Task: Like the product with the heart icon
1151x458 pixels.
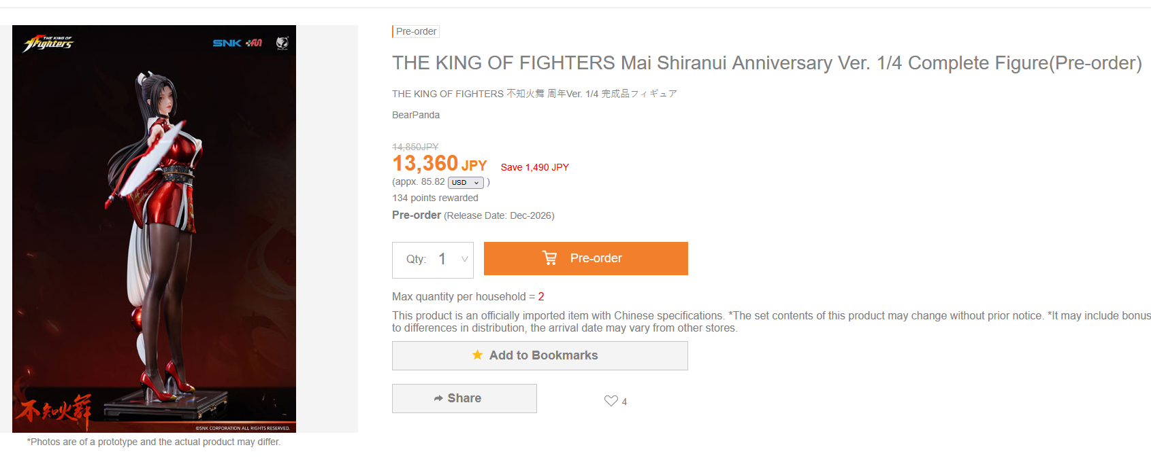Action: (611, 401)
